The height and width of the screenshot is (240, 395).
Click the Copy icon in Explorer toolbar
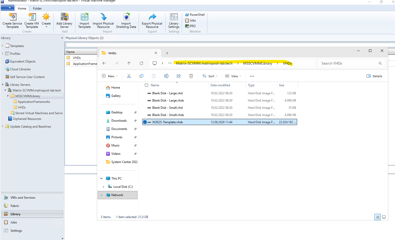(141, 76)
